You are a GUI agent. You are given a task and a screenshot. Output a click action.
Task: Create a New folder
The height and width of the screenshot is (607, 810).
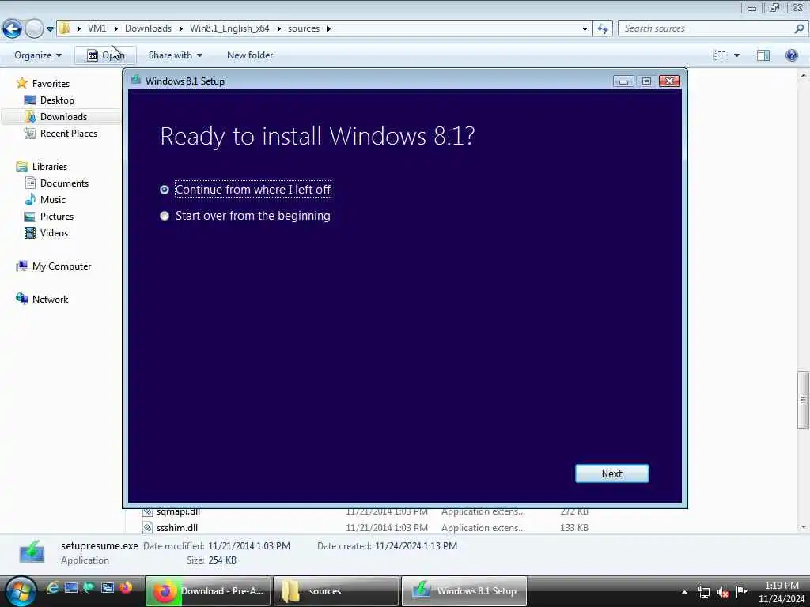[250, 55]
